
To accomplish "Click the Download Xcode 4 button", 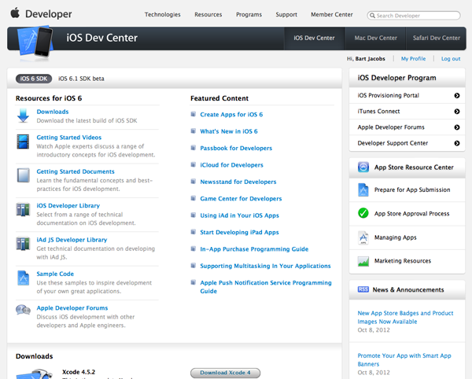I will pyautogui.click(x=225, y=373).
